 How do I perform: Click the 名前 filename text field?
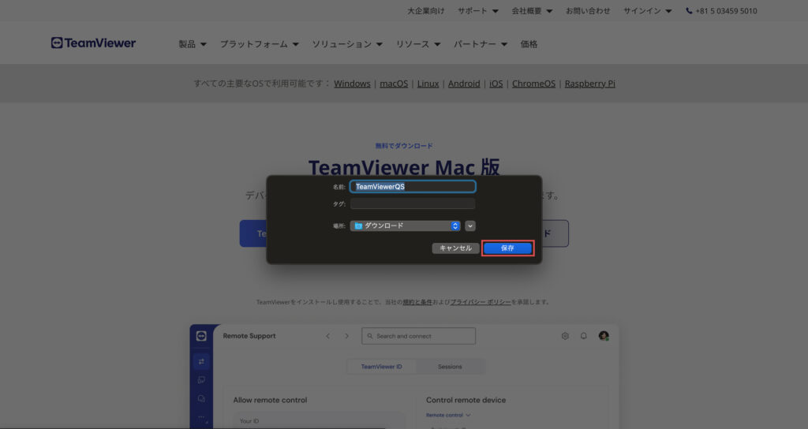tap(413, 187)
